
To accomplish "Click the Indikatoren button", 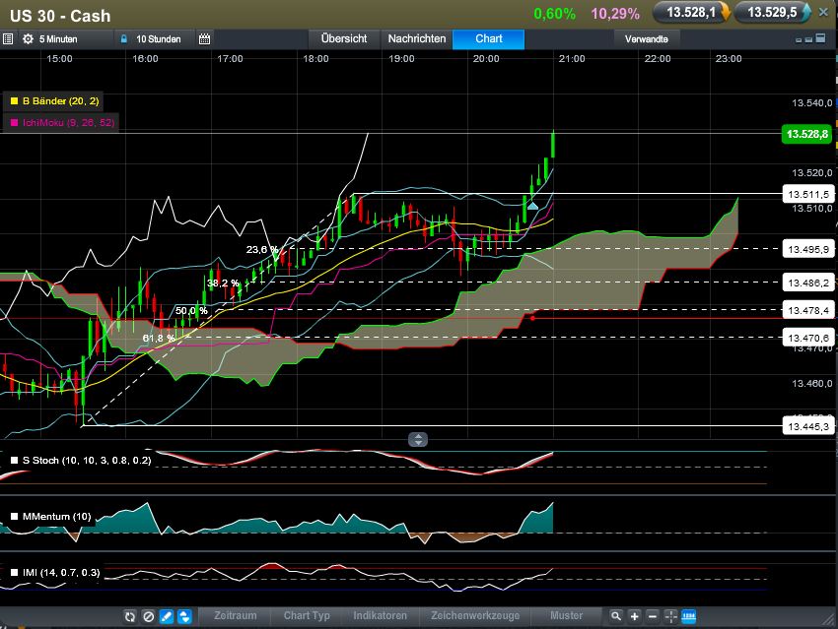I will click(x=380, y=616).
